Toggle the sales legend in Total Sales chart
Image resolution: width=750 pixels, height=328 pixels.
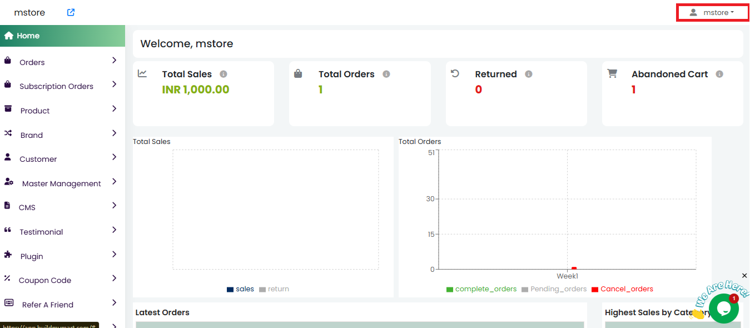[x=240, y=289]
